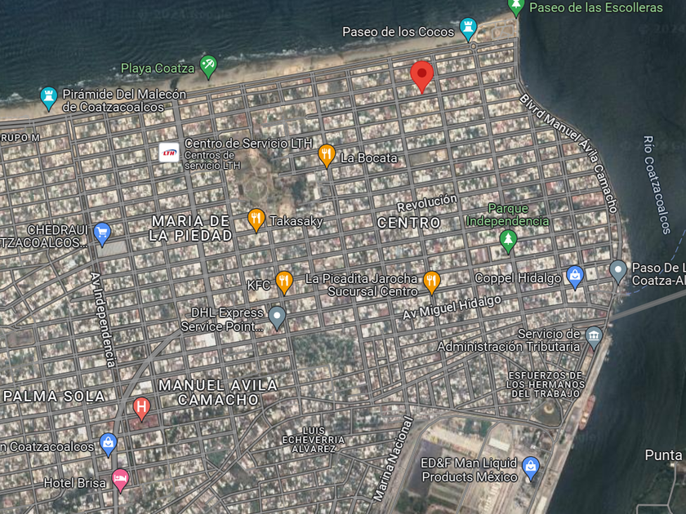686x514 pixels.
Task: Click the Servicio de Administración Tributaria label
Action: click(508, 340)
